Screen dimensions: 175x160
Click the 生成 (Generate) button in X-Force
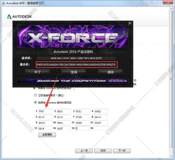click(74, 72)
